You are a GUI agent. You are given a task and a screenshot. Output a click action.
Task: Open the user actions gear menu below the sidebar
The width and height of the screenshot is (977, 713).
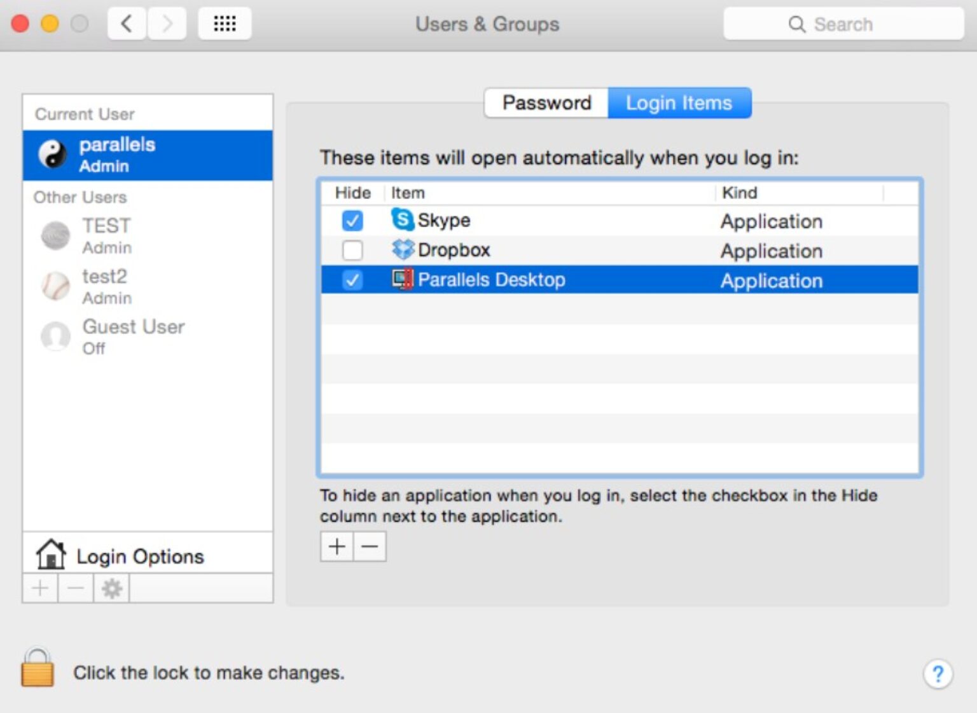point(111,588)
